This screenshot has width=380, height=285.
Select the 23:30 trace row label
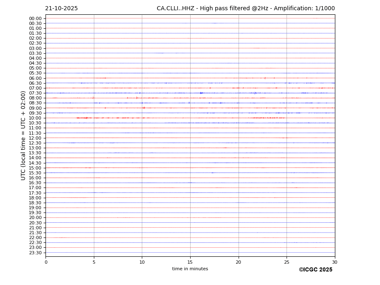tap(35, 253)
